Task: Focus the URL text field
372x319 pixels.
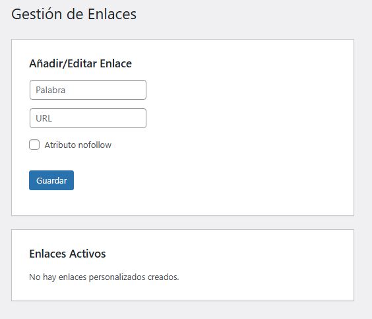Action: (x=88, y=118)
